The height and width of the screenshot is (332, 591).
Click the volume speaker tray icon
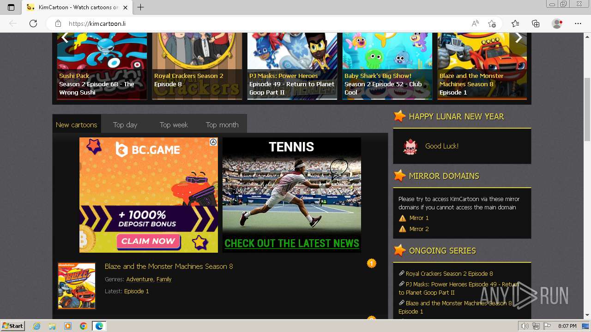525,326
